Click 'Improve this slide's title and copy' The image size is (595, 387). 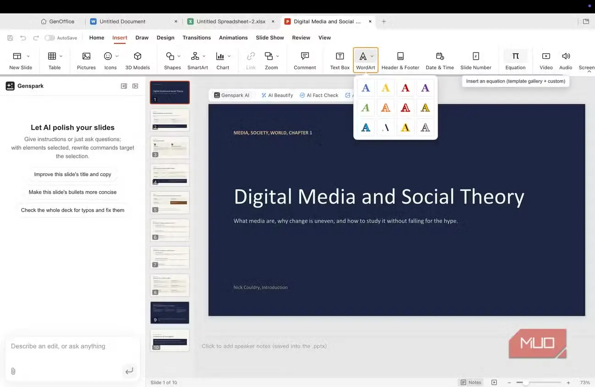tap(72, 174)
